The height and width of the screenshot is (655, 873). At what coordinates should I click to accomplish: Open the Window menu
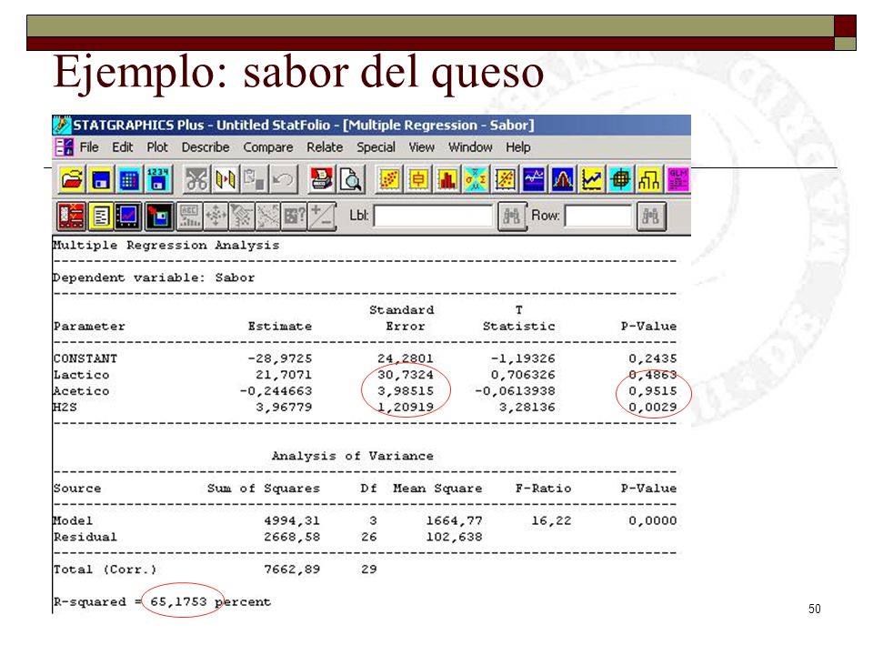[x=470, y=147]
